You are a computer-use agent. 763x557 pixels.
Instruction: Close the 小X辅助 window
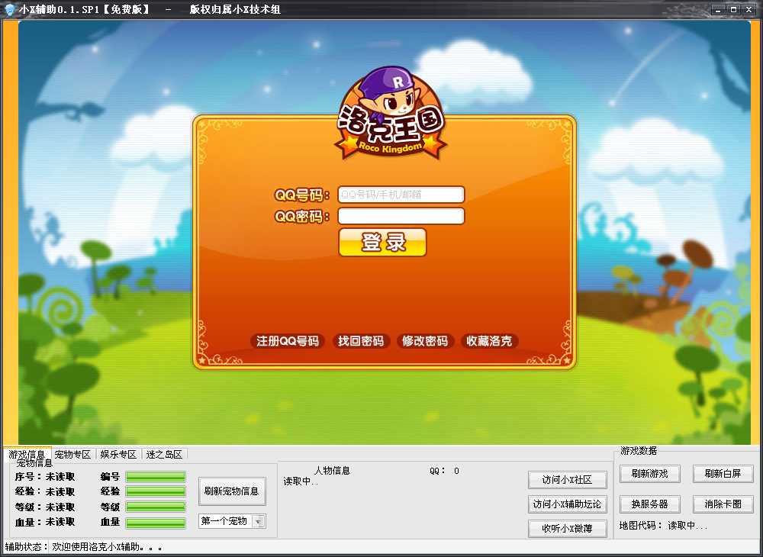click(748, 9)
